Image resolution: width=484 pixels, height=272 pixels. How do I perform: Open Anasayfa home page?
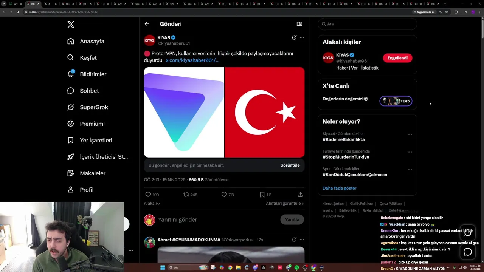[86, 41]
